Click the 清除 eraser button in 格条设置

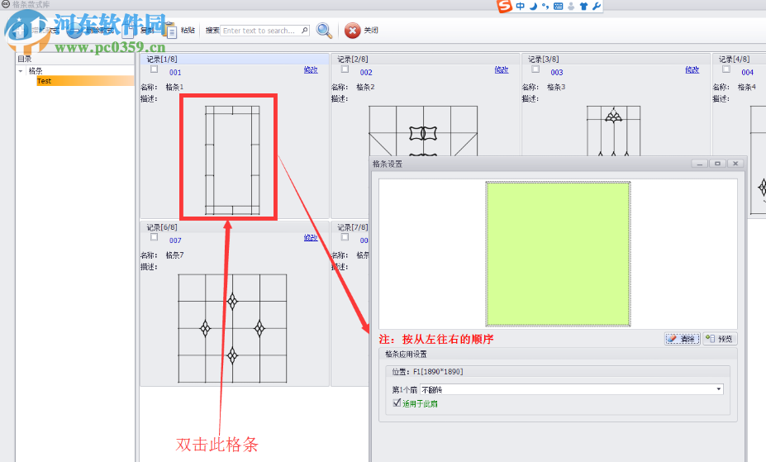point(682,339)
